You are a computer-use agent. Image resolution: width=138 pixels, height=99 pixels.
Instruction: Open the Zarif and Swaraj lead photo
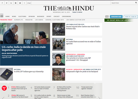pyautogui.click(x=25, y=33)
